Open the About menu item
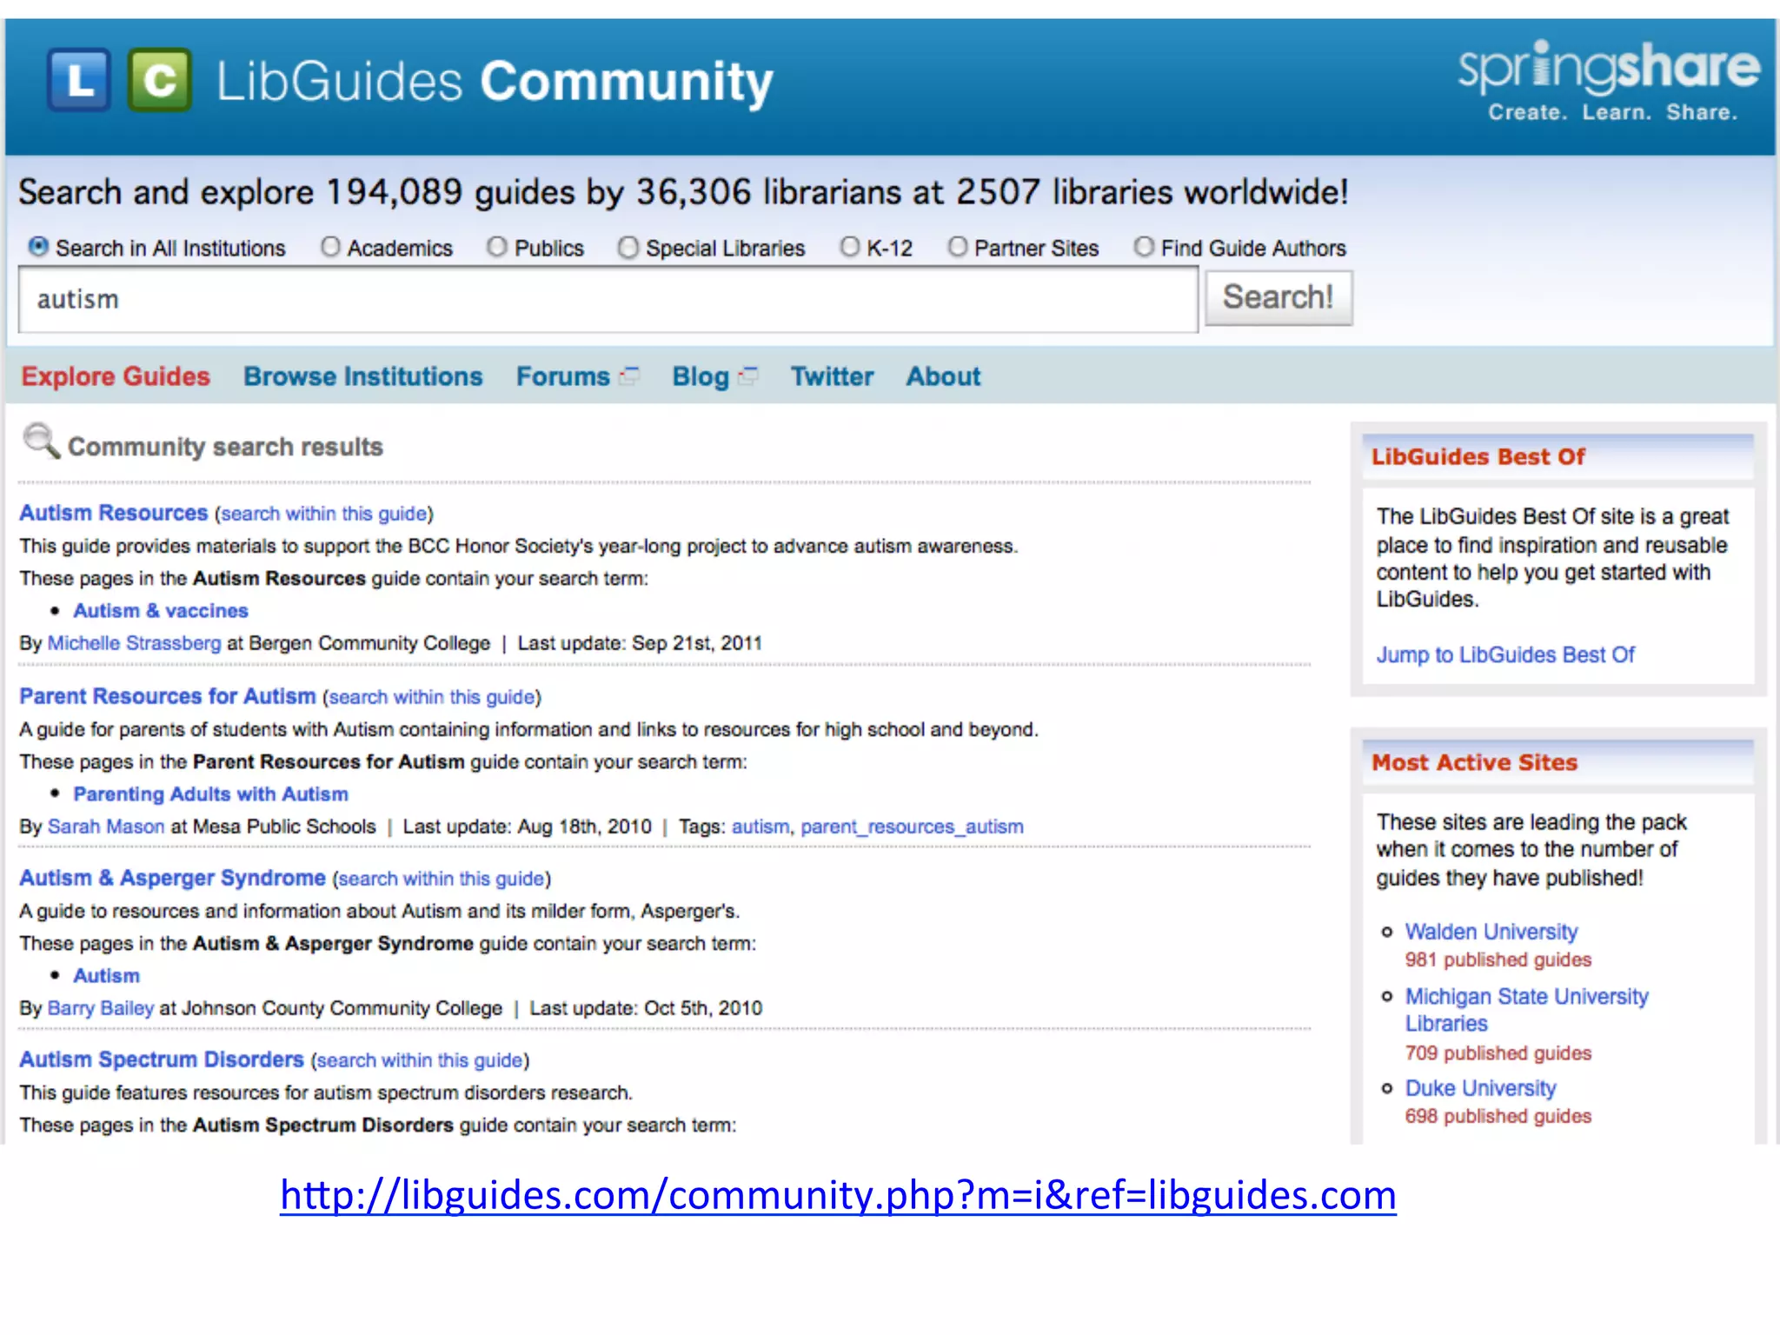The height and width of the screenshot is (1335, 1780). point(943,376)
